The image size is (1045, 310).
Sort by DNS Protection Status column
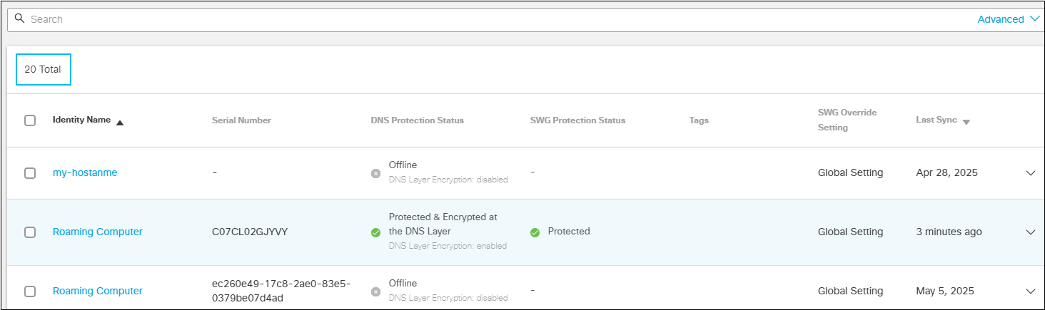(417, 120)
